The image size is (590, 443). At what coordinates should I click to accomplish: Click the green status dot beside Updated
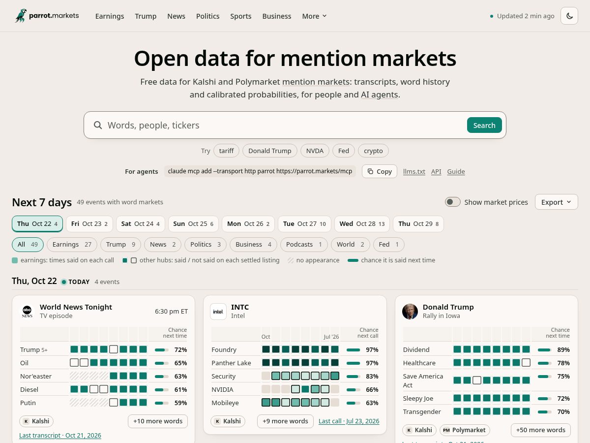coord(492,16)
